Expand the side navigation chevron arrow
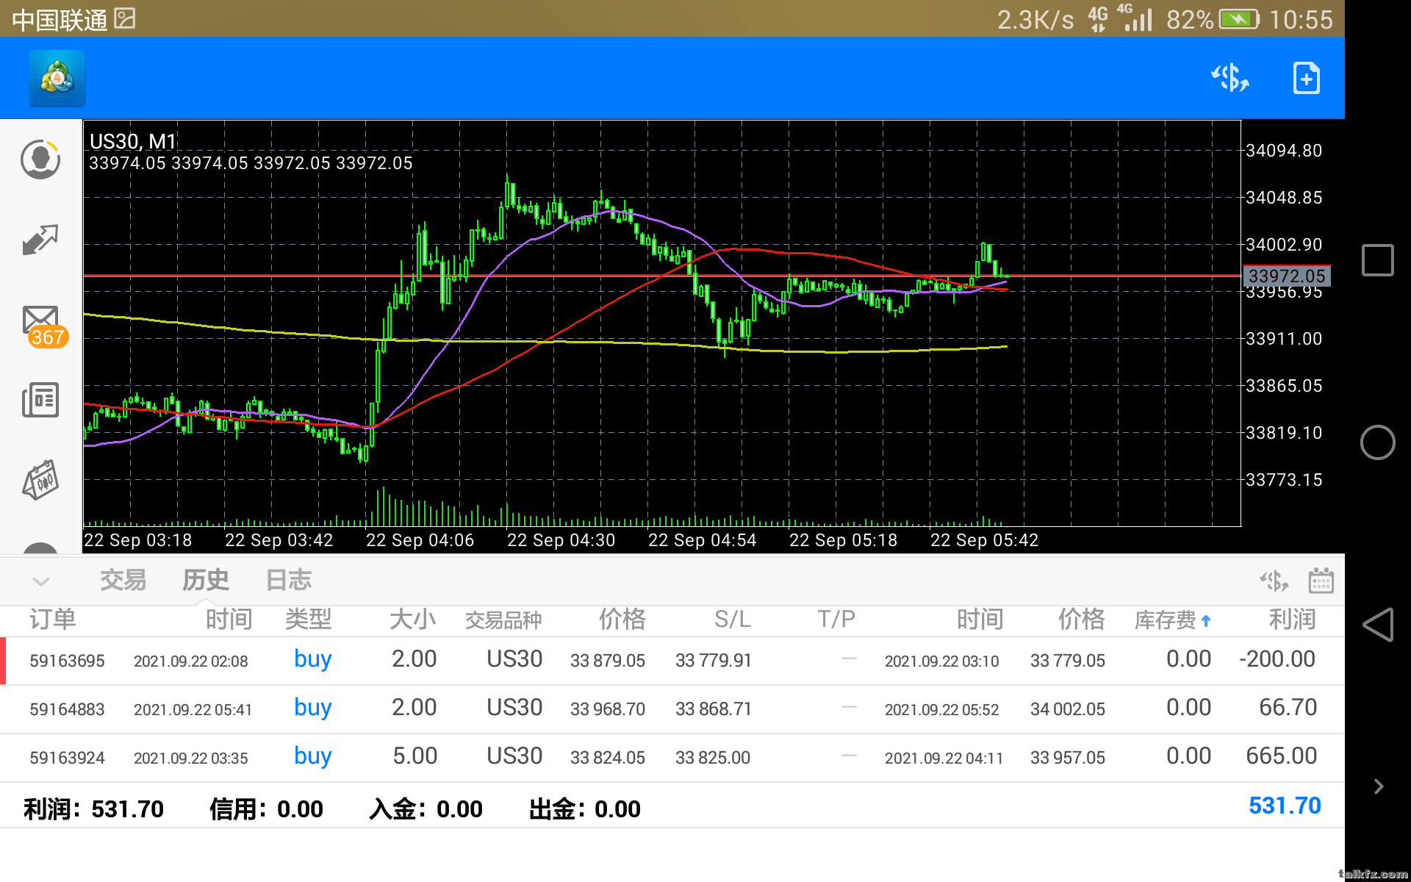Image resolution: width=1411 pixels, height=882 pixels. tap(1379, 786)
